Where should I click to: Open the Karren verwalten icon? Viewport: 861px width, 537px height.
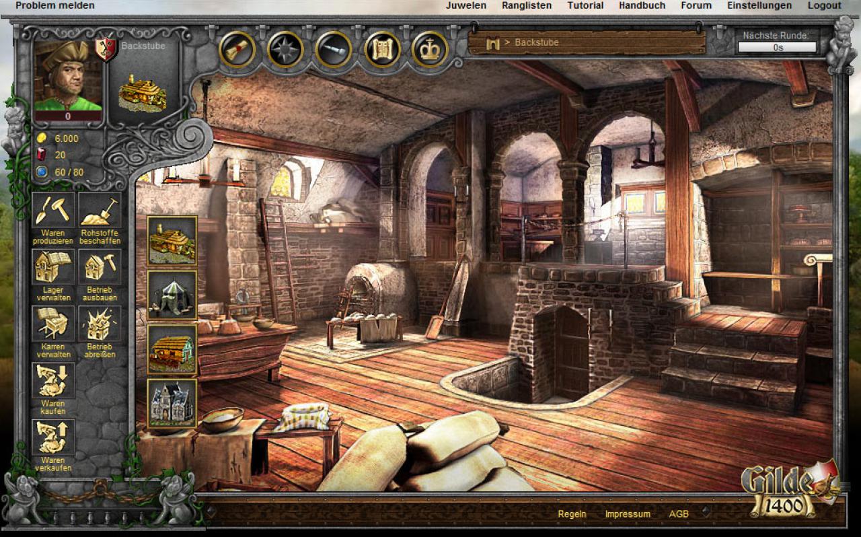point(54,324)
